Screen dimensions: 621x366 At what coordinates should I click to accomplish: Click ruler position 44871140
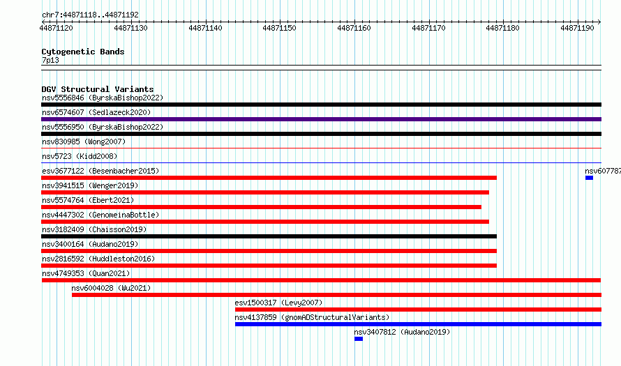tap(205, 28)
